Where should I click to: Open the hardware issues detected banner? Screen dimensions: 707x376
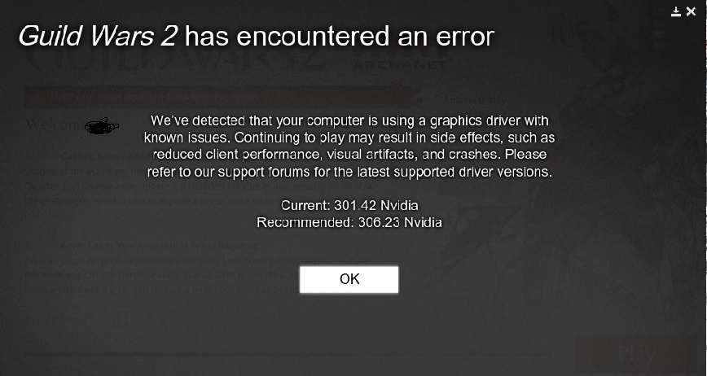(x=217, y=96)
